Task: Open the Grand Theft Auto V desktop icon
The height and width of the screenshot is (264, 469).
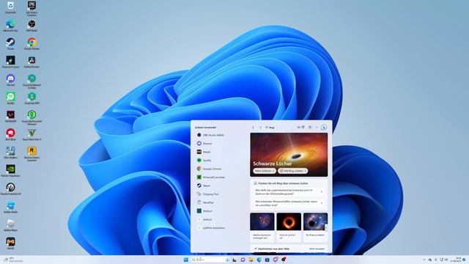Action: coord(32,134)
